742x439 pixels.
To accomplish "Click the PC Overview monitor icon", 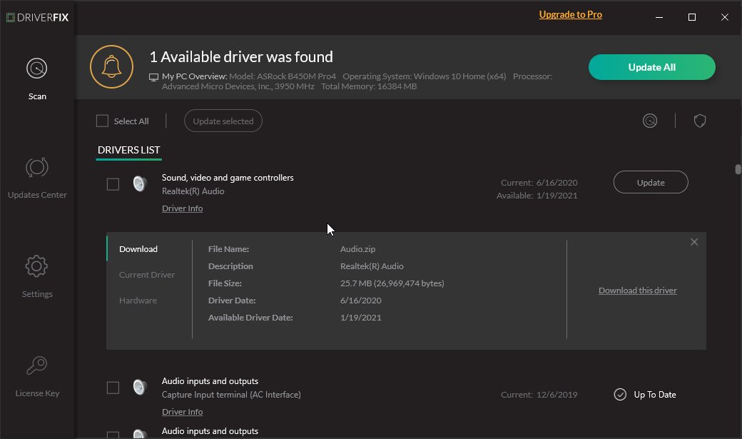I will 154,77.
